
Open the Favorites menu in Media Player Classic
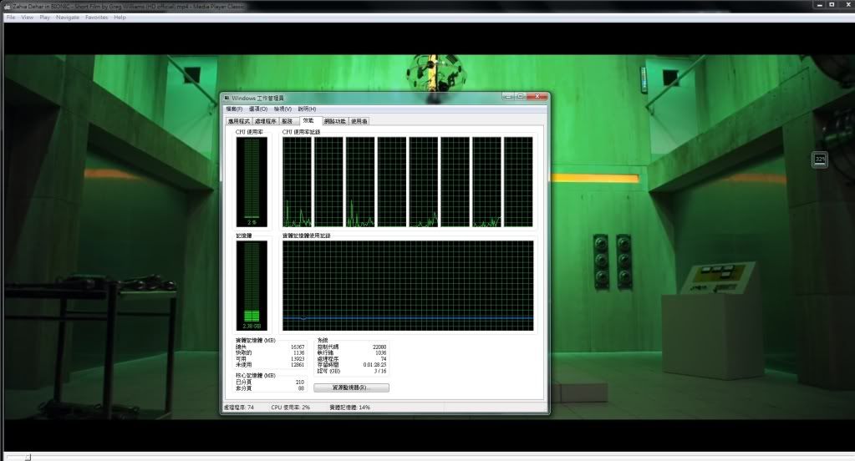[x=96, y=17]
